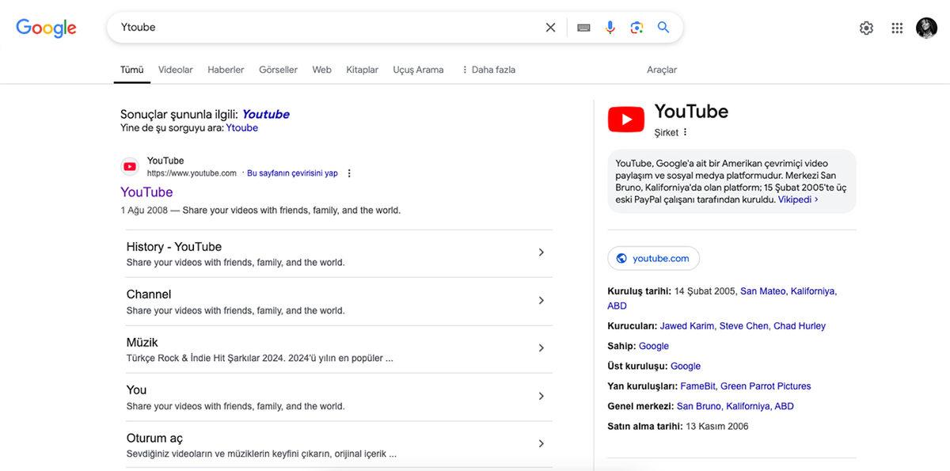Viewport: 950px width, 471px height.
Task: Click the search magnifier icon
Action: (x=663, y=26)
